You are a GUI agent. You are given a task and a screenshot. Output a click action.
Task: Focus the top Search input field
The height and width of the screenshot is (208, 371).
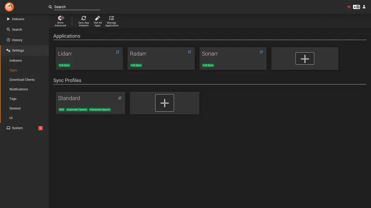77,7
